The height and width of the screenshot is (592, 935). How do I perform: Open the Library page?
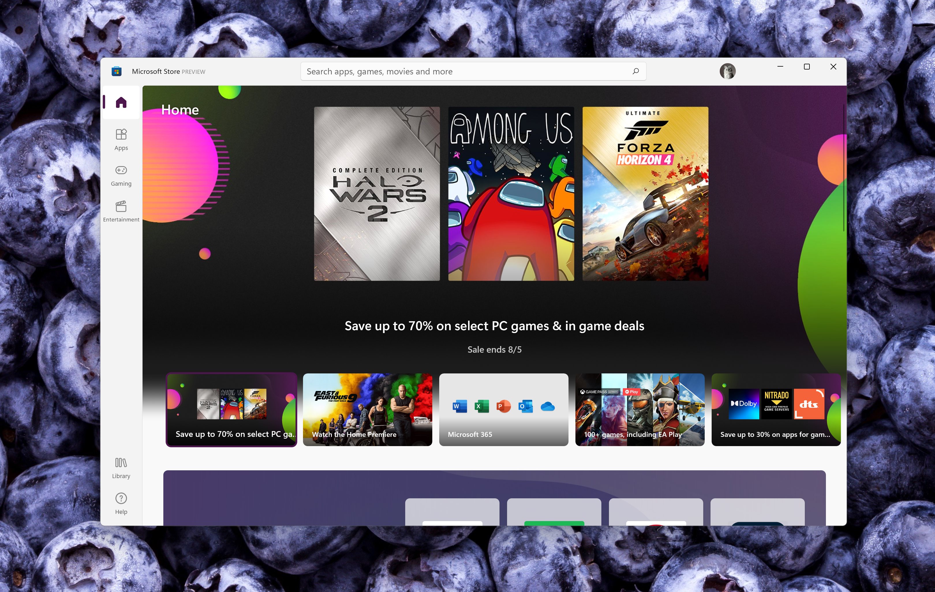[x=121, y=468]
